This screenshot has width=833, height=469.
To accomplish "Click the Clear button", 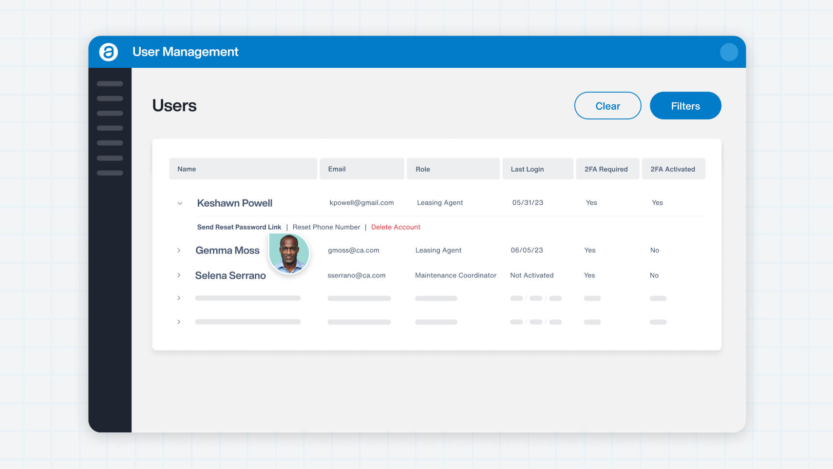I will [x=607, y=105].
